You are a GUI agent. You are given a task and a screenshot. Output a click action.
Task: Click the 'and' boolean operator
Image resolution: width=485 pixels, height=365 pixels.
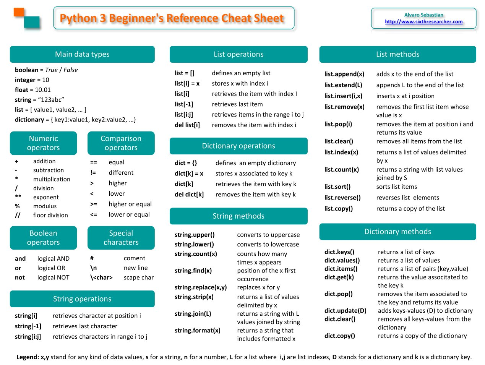tap(20, 259)
